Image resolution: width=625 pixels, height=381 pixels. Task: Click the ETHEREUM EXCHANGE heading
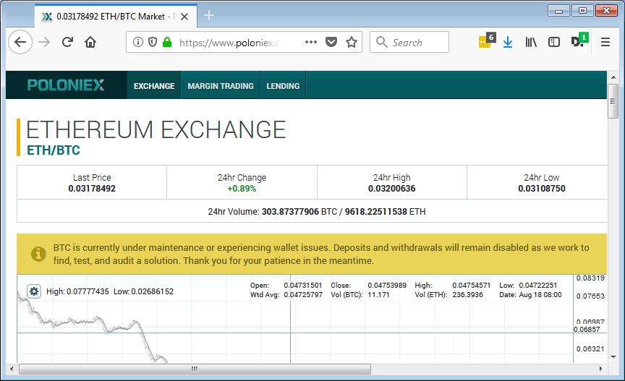click(156, 130)
